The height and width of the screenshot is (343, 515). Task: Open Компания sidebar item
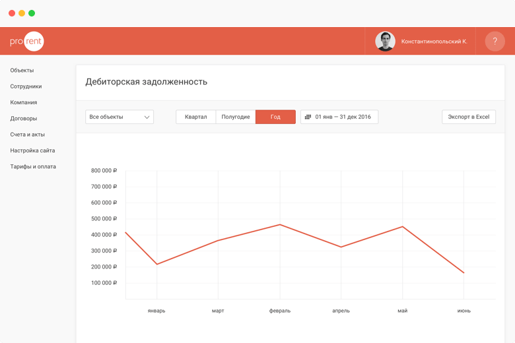click(x=24, y=102)
